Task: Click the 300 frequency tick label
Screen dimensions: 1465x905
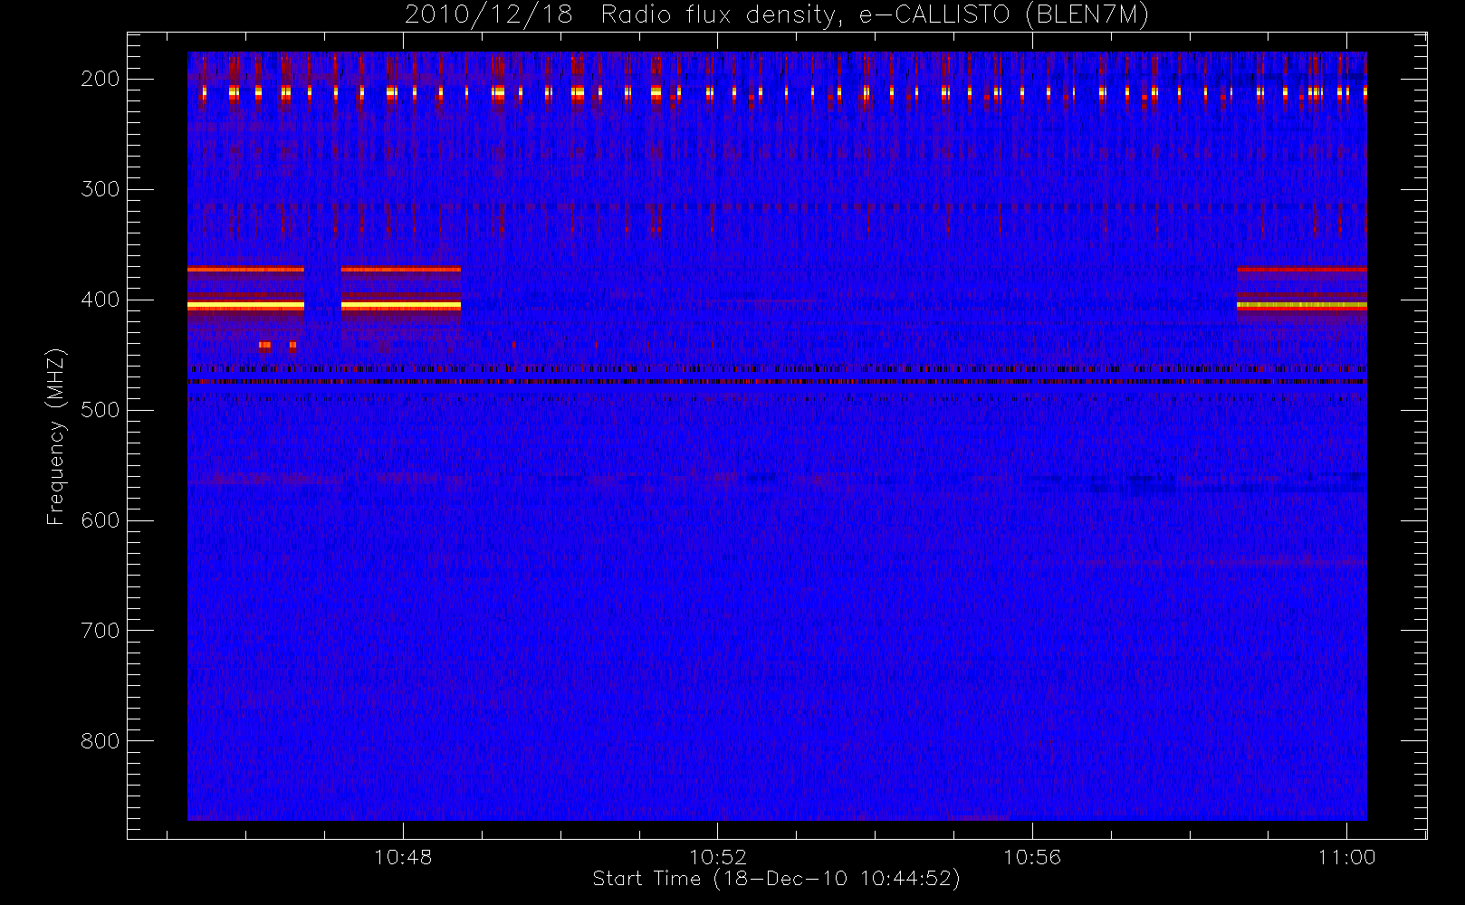Action: click(x=101, y=189)
